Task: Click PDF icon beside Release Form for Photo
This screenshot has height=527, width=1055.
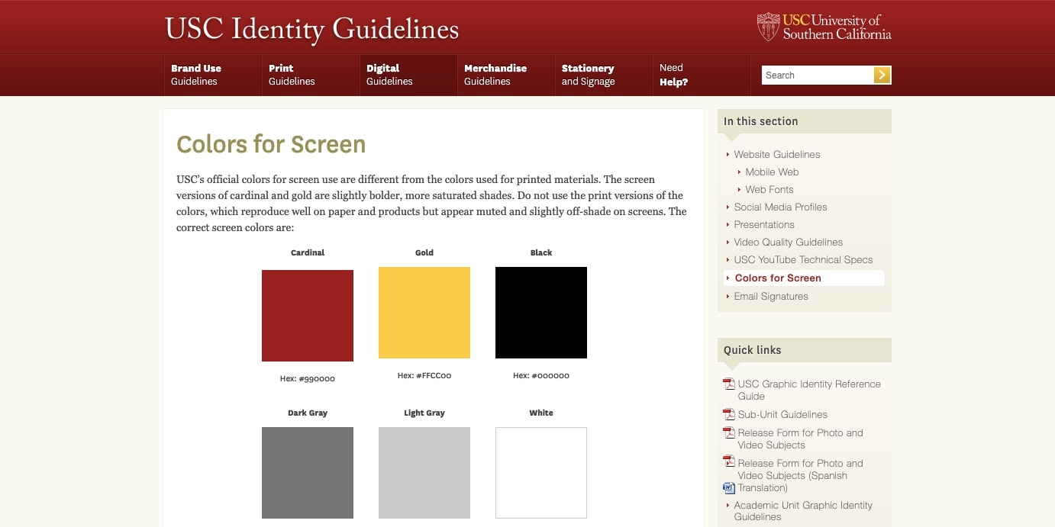Action: pos(729,433)
